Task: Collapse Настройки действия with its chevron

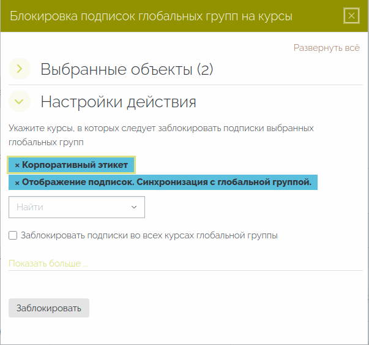Action: point(20,102)
